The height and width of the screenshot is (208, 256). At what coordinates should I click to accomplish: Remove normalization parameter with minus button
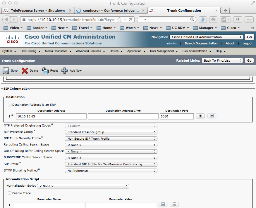pos(174,204)
